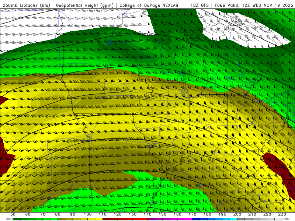The width and height of the screenshot is (295, 221).
Task: Click the "200" legend scale value
Action: point(237,214)
